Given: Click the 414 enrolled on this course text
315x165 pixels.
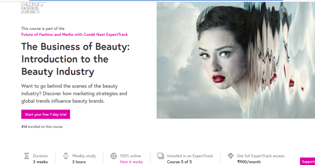Looking at the screenshot, I should pyautogui.click(x=42, y=127).
